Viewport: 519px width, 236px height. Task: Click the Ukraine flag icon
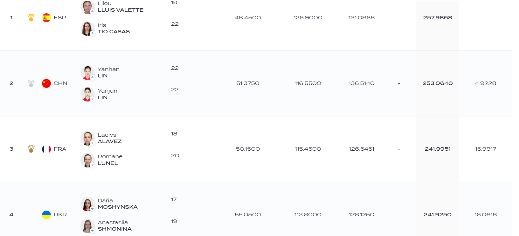coord(46,215)
